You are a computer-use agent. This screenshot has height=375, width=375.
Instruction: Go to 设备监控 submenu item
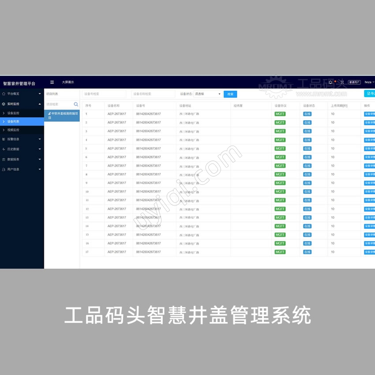[22, 113]
